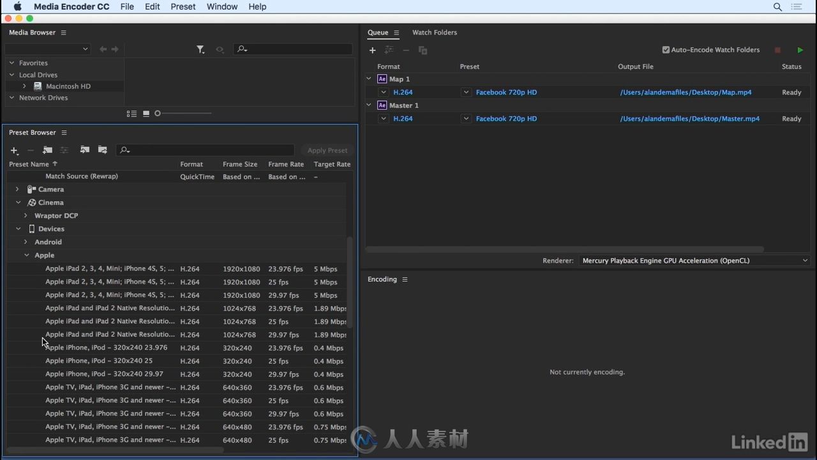Open the Media Browser panel menu
Viewport: 817px width, 460px height.
[63, 33]
